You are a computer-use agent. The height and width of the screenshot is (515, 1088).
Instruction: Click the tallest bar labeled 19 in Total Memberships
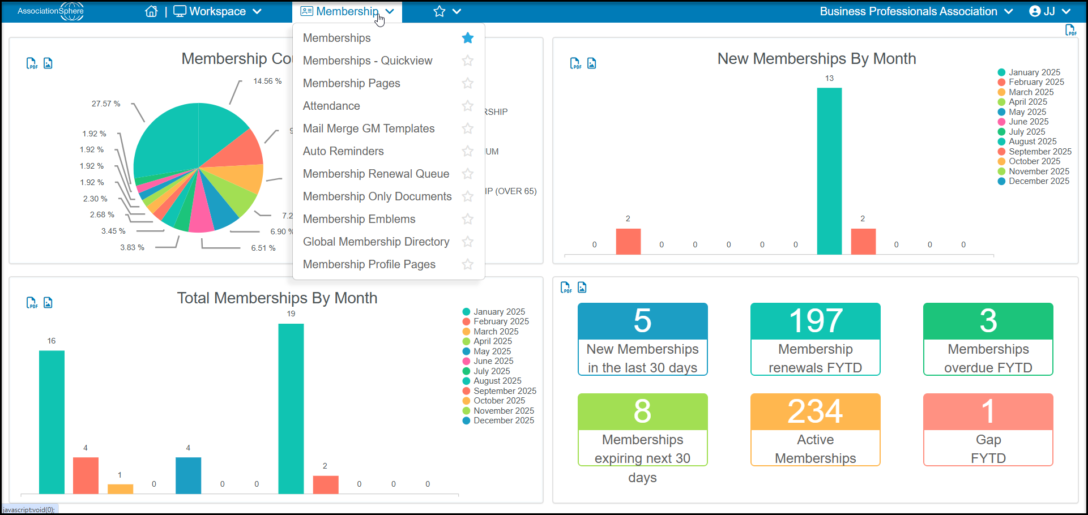291,409
